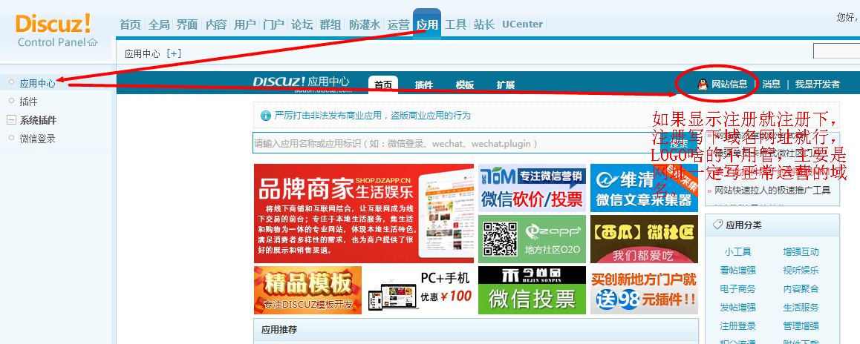Open 全局 in top menu
The width and height of the screenshot is (860, 344).
click(x=158, y=24)
